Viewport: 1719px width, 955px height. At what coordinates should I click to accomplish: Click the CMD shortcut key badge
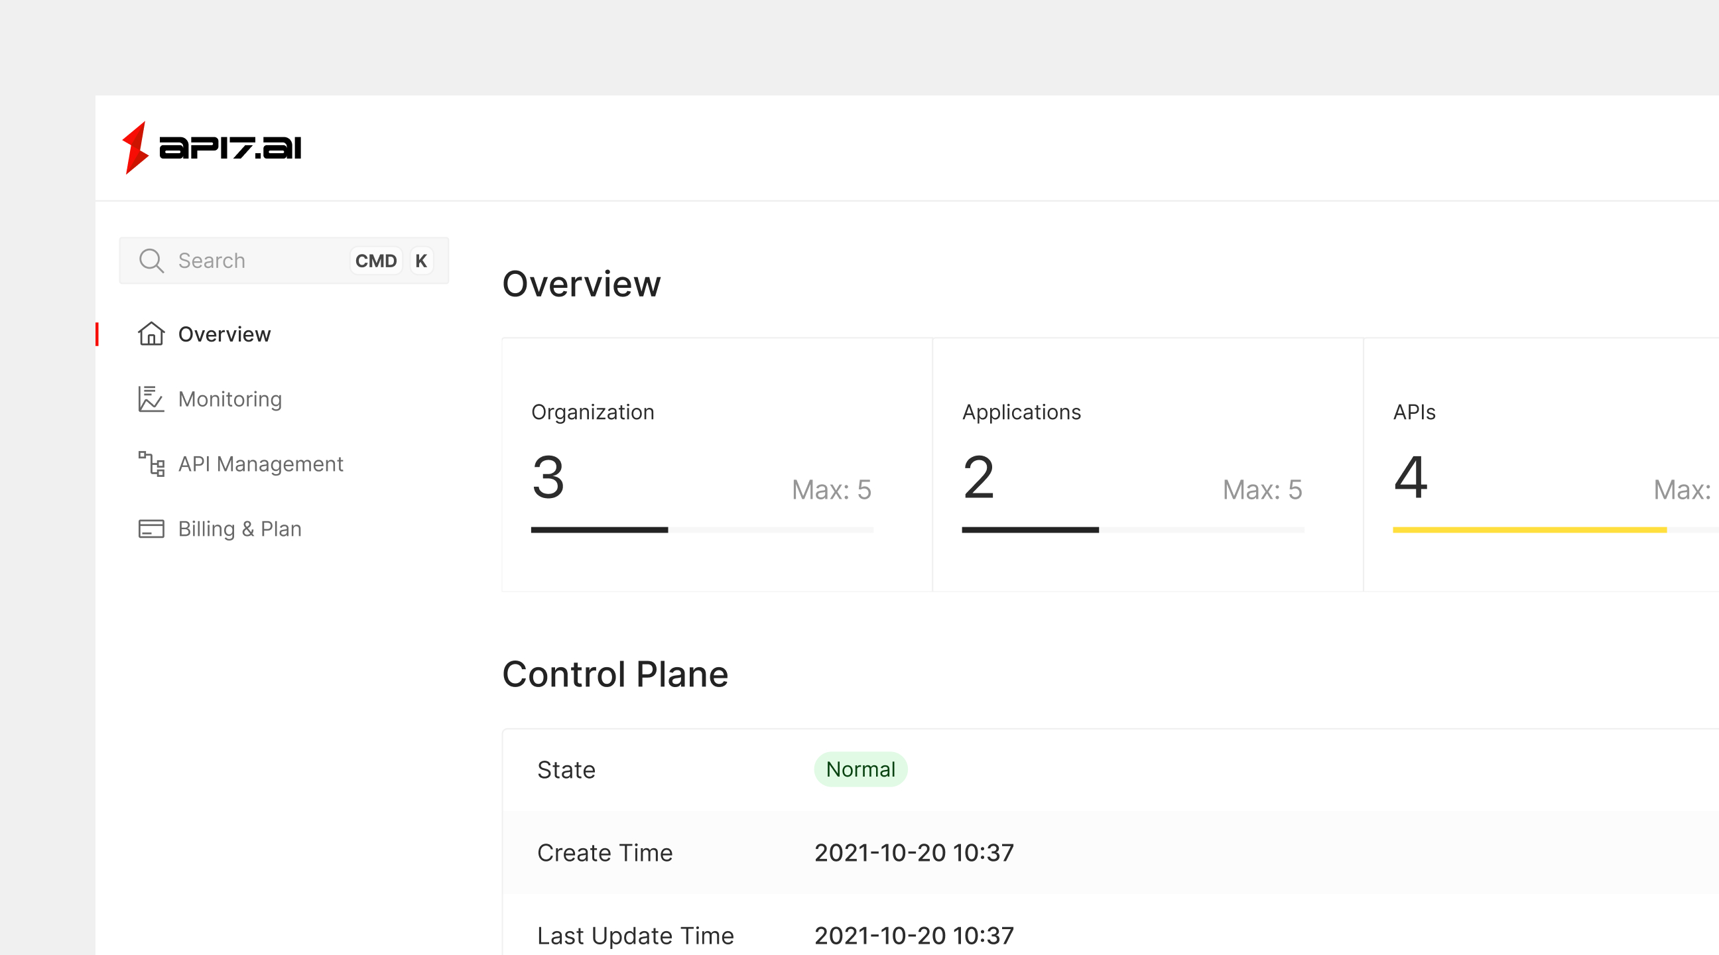[375, 261]
